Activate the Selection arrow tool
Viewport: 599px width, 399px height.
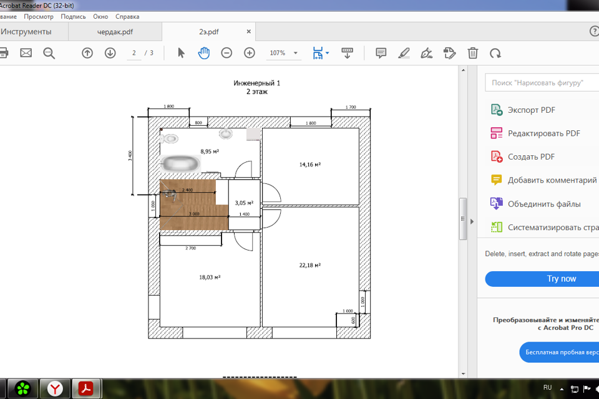[181, 53]
